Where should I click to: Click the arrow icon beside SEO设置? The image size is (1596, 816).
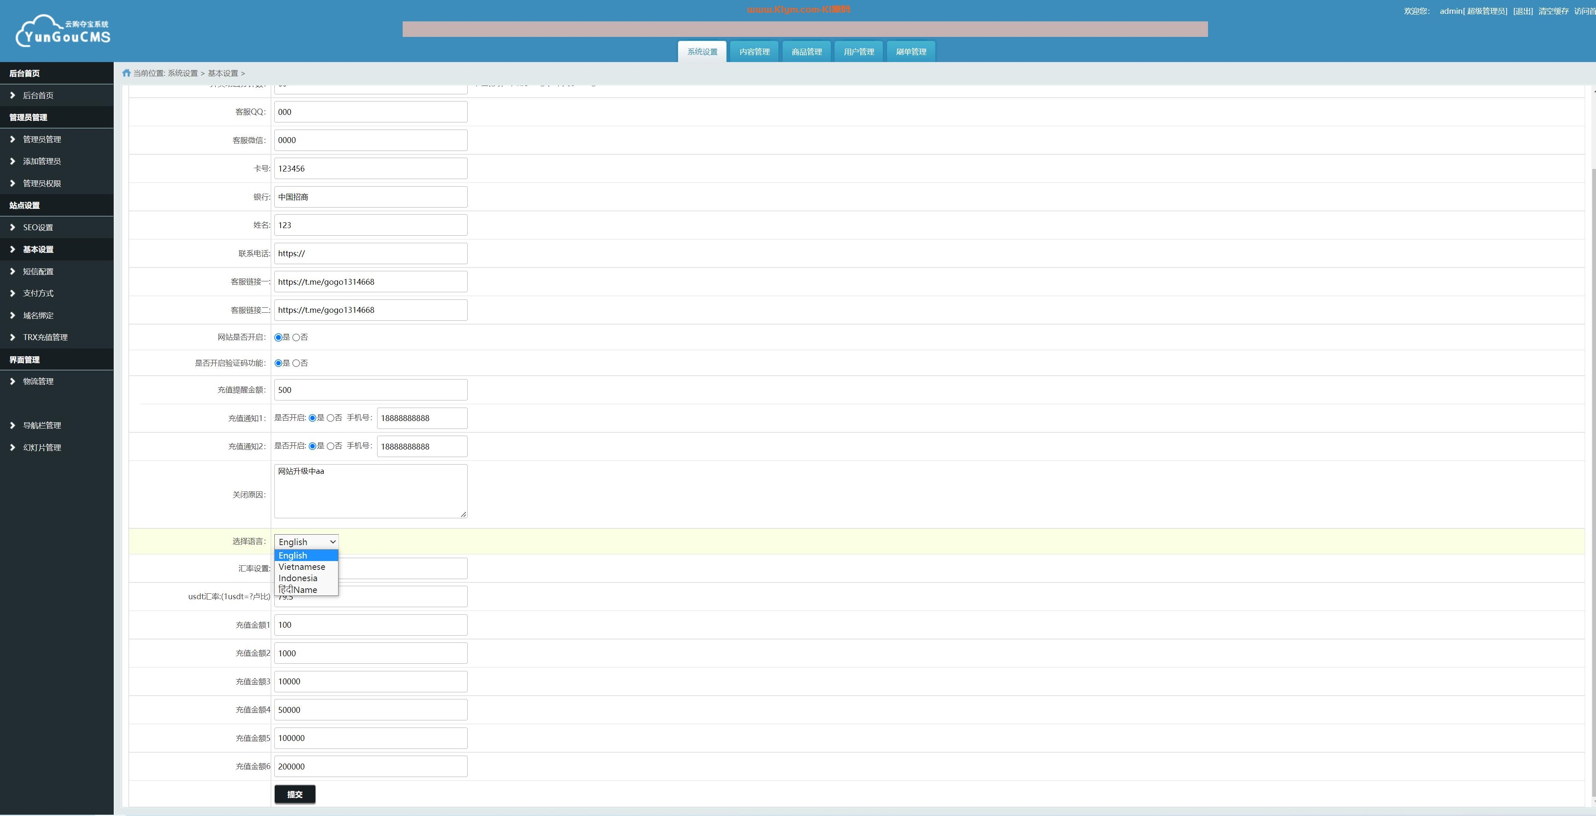tap(13, 227)
